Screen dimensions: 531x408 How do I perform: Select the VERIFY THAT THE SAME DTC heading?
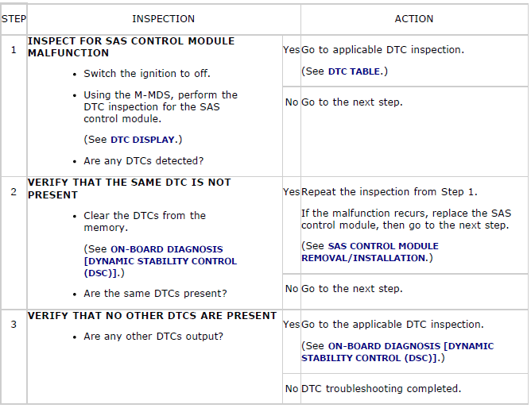[129, 188]
